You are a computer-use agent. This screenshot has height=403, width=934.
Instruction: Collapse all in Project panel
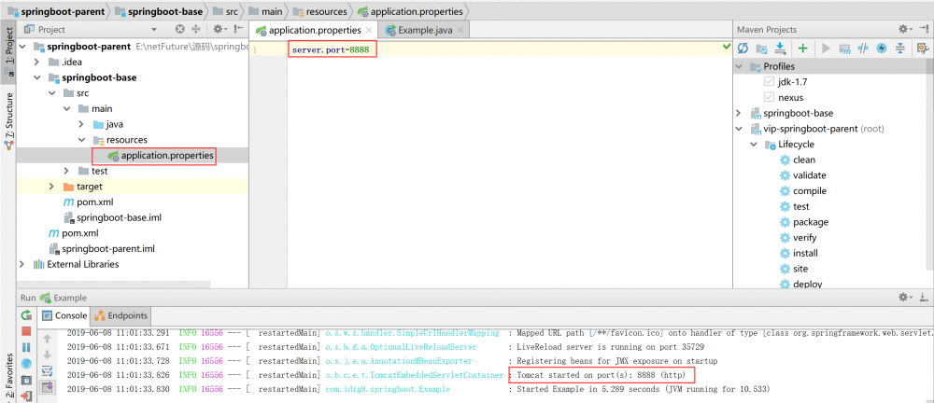point(196,29)
